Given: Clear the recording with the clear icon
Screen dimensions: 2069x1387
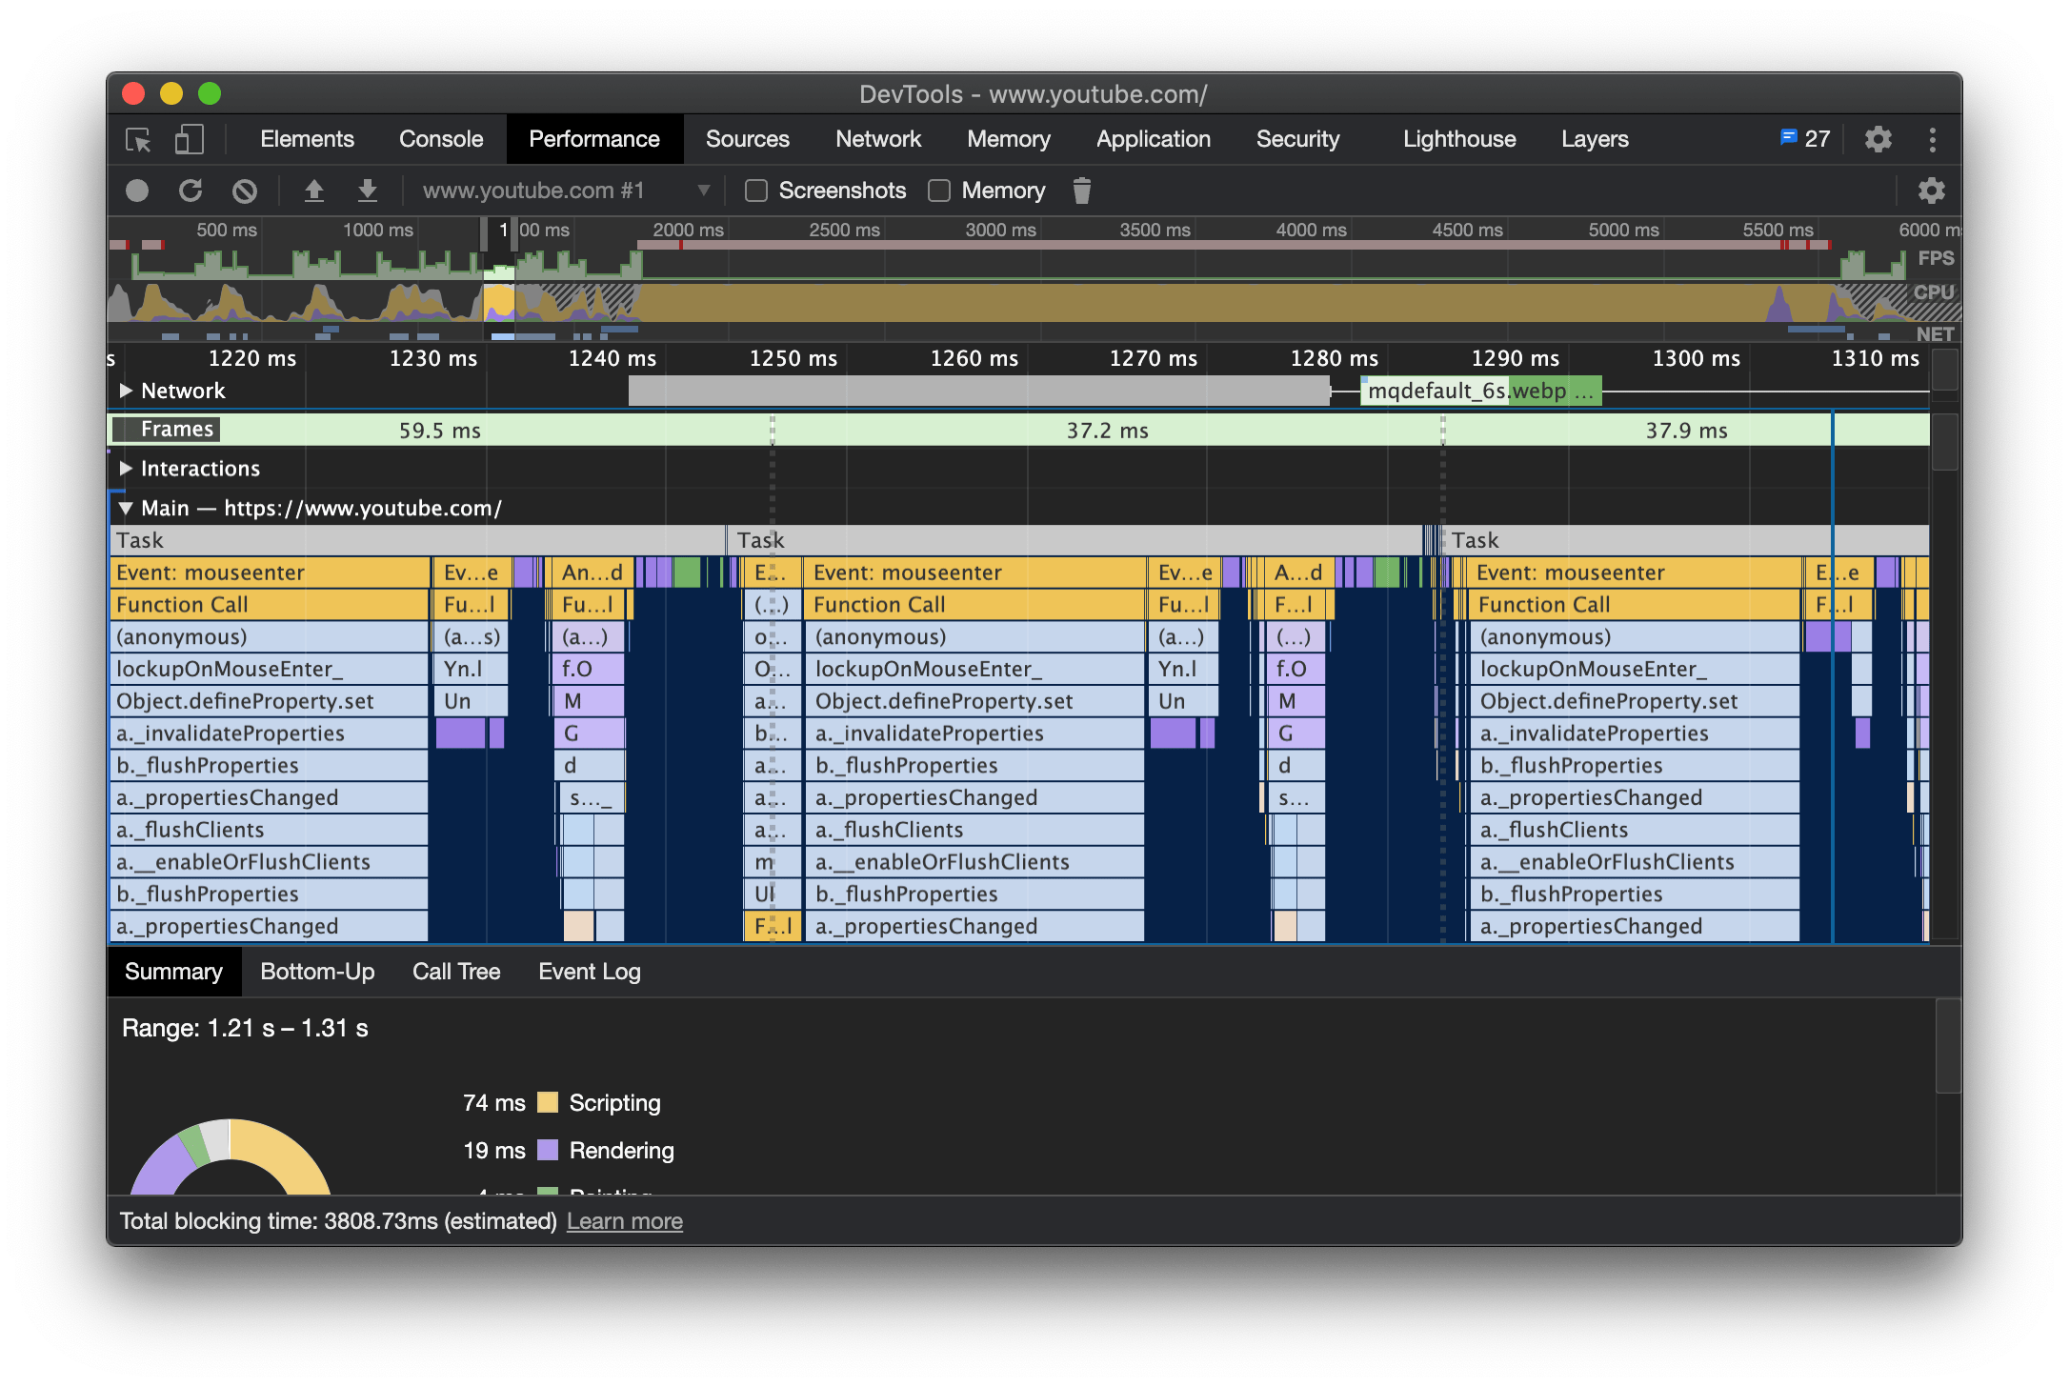Looking at the screenshot, I should pos(245,191).
